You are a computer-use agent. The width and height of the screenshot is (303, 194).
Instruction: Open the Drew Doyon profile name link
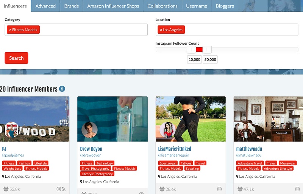[91, 149]
